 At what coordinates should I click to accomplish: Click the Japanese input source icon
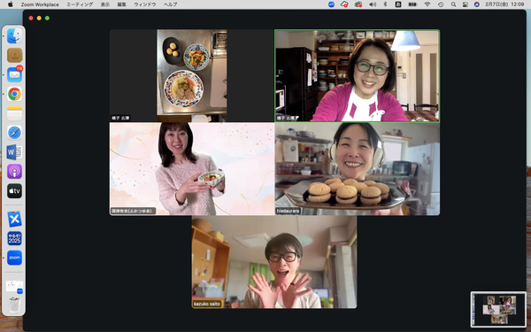[398, 4]
